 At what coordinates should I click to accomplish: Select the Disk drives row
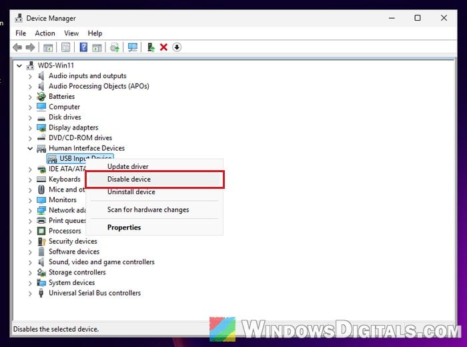(x=65, y=117)
